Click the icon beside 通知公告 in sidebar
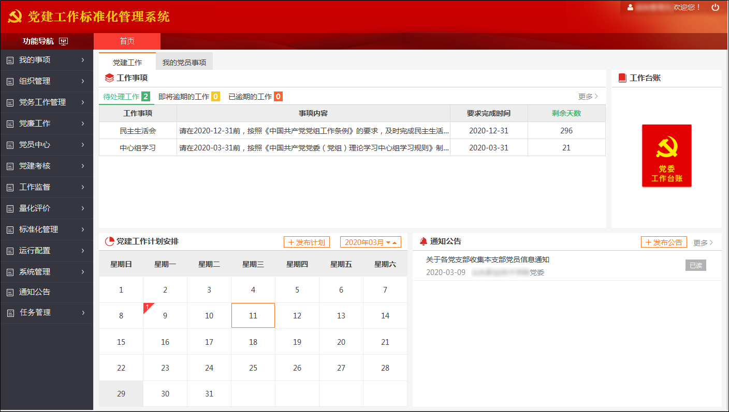729x412 pixels. [10, 293]
